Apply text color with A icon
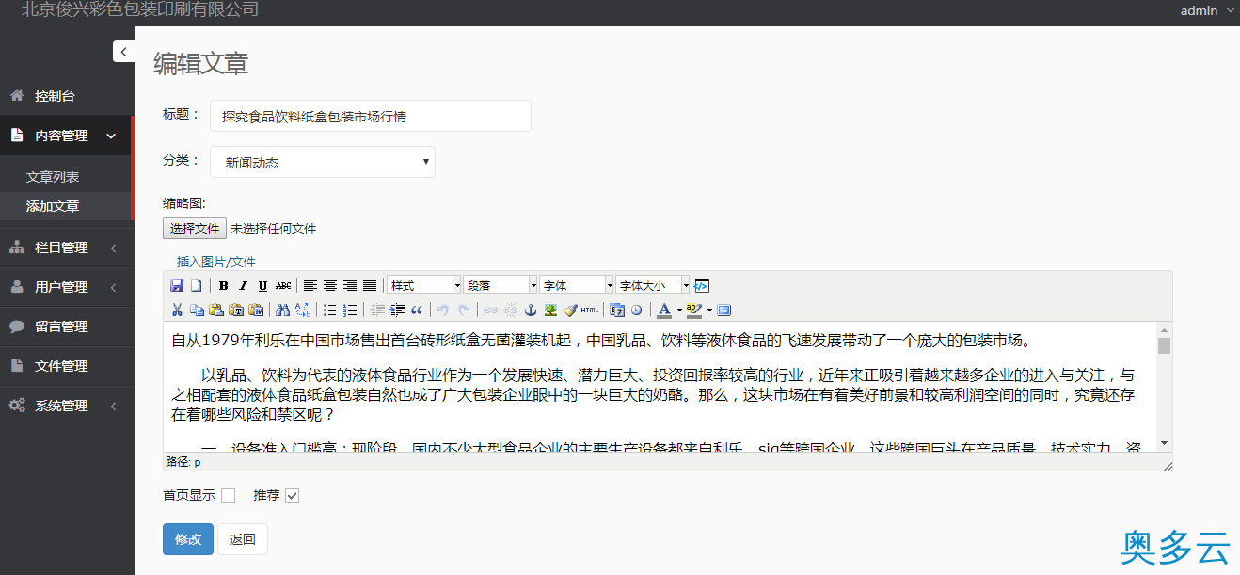 pos(664,310)
